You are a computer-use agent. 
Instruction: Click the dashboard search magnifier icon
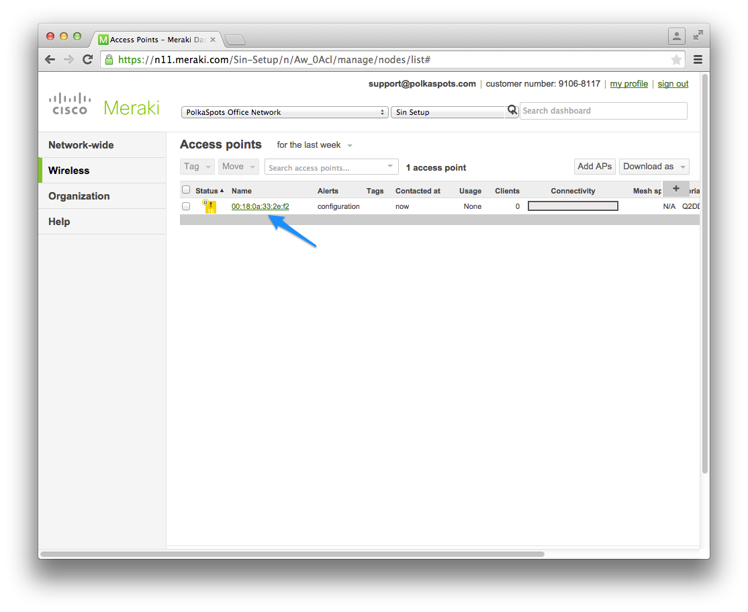pyautogui.click(x=512, y=110)
